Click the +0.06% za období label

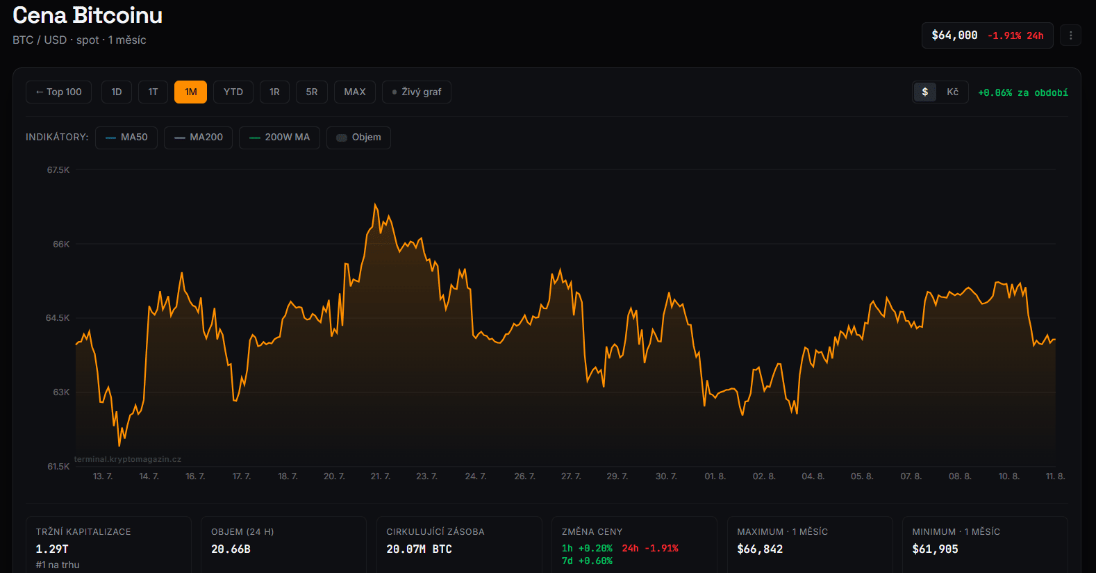[x=1023, y=92]
